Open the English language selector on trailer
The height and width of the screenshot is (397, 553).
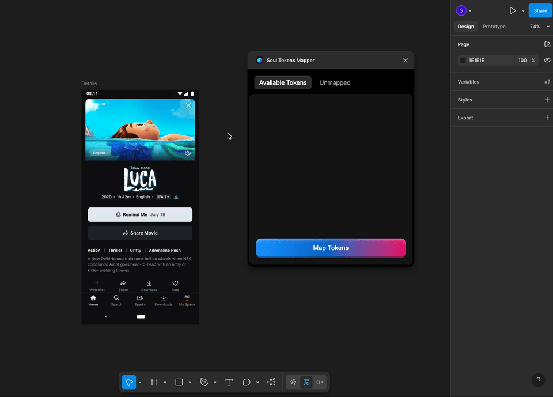point(100,153)
